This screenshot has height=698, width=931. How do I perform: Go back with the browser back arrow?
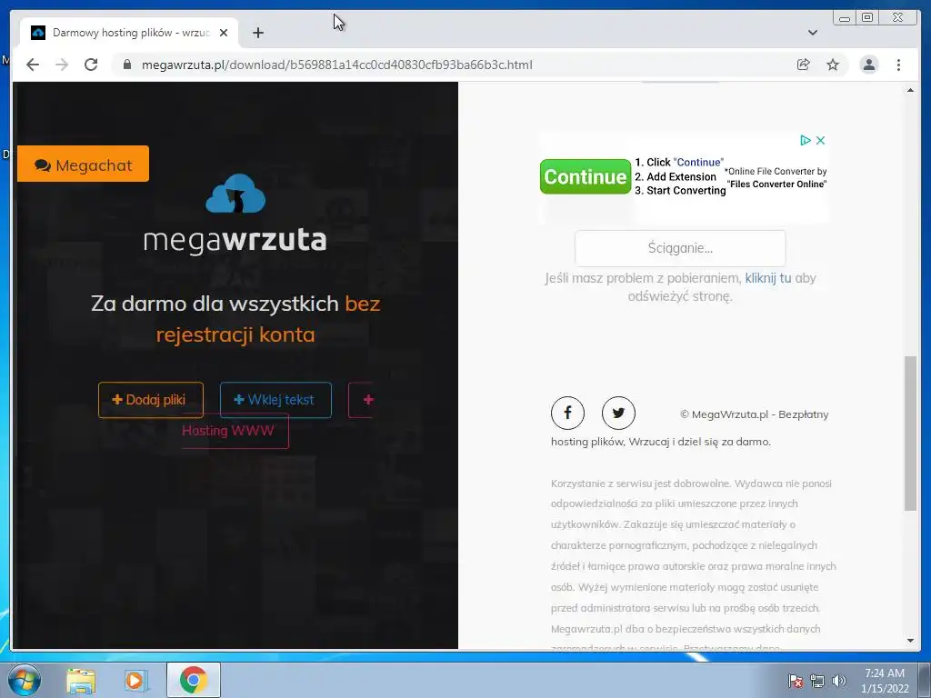click(x=33, y=65)
